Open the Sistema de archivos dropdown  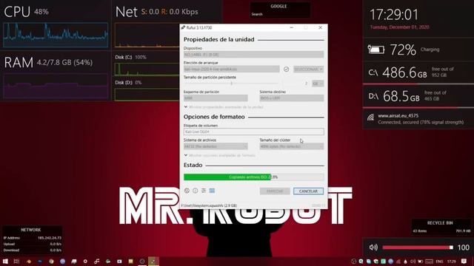coord(216,146)
